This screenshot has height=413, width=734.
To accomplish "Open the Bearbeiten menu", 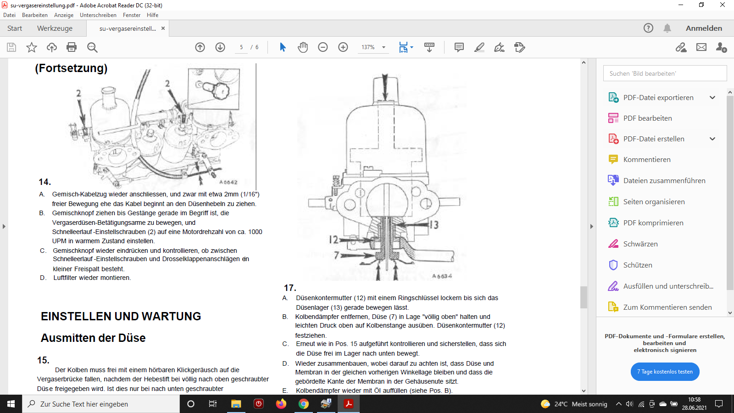I will pyautogui.click(x=35, y=15).
